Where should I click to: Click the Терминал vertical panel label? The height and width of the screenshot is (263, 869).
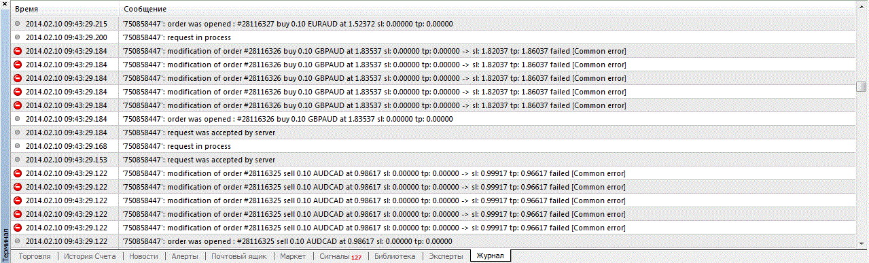click(x=5, y=245)
